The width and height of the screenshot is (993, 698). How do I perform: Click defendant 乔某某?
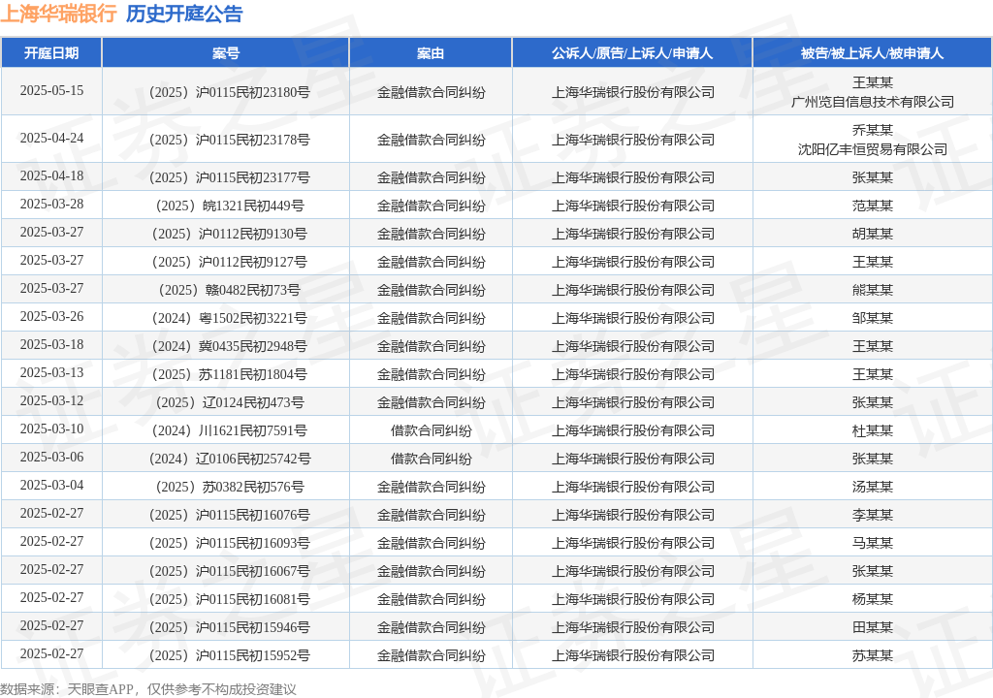point(872,130)
